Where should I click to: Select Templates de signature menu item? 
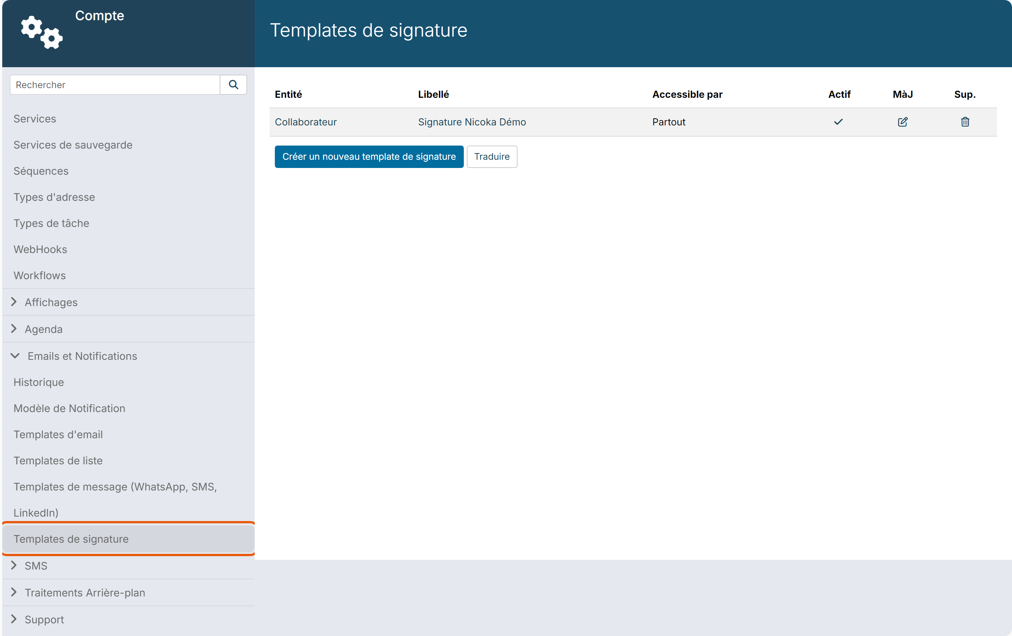point(128,539)
